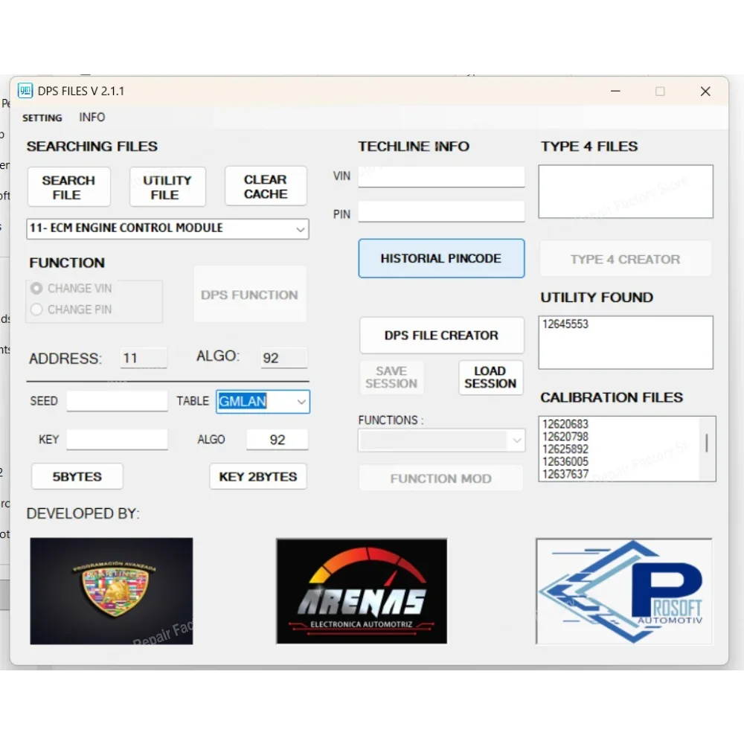Click the ALGO field beside KEY

[277, 440]
